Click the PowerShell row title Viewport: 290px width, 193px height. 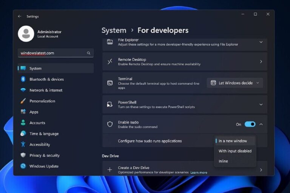(127, 102)
